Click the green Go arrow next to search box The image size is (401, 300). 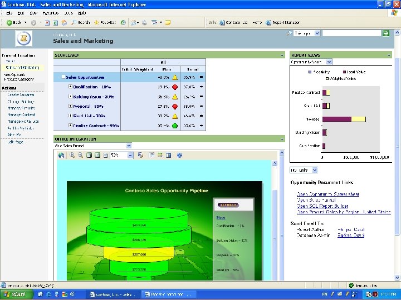(x=385, y=33)
